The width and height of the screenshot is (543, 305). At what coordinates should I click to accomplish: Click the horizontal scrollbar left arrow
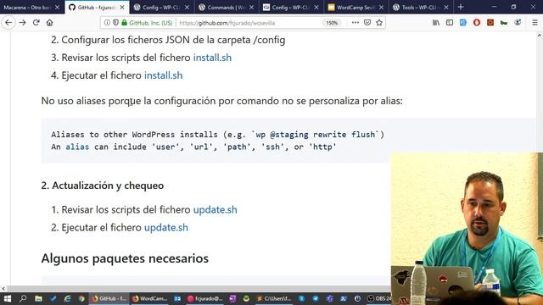pos(3,289)
